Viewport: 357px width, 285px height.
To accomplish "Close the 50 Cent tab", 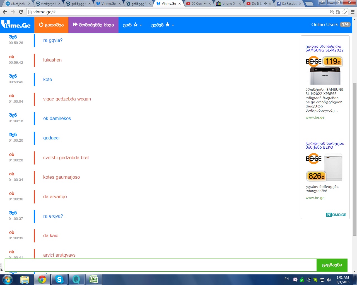I will coord(210,4).
